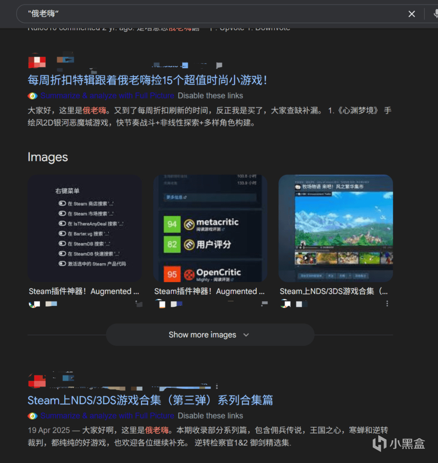Click the Images section heading
Image resolution: width=438 pixels, height=463 pixels.
(48, 157)
